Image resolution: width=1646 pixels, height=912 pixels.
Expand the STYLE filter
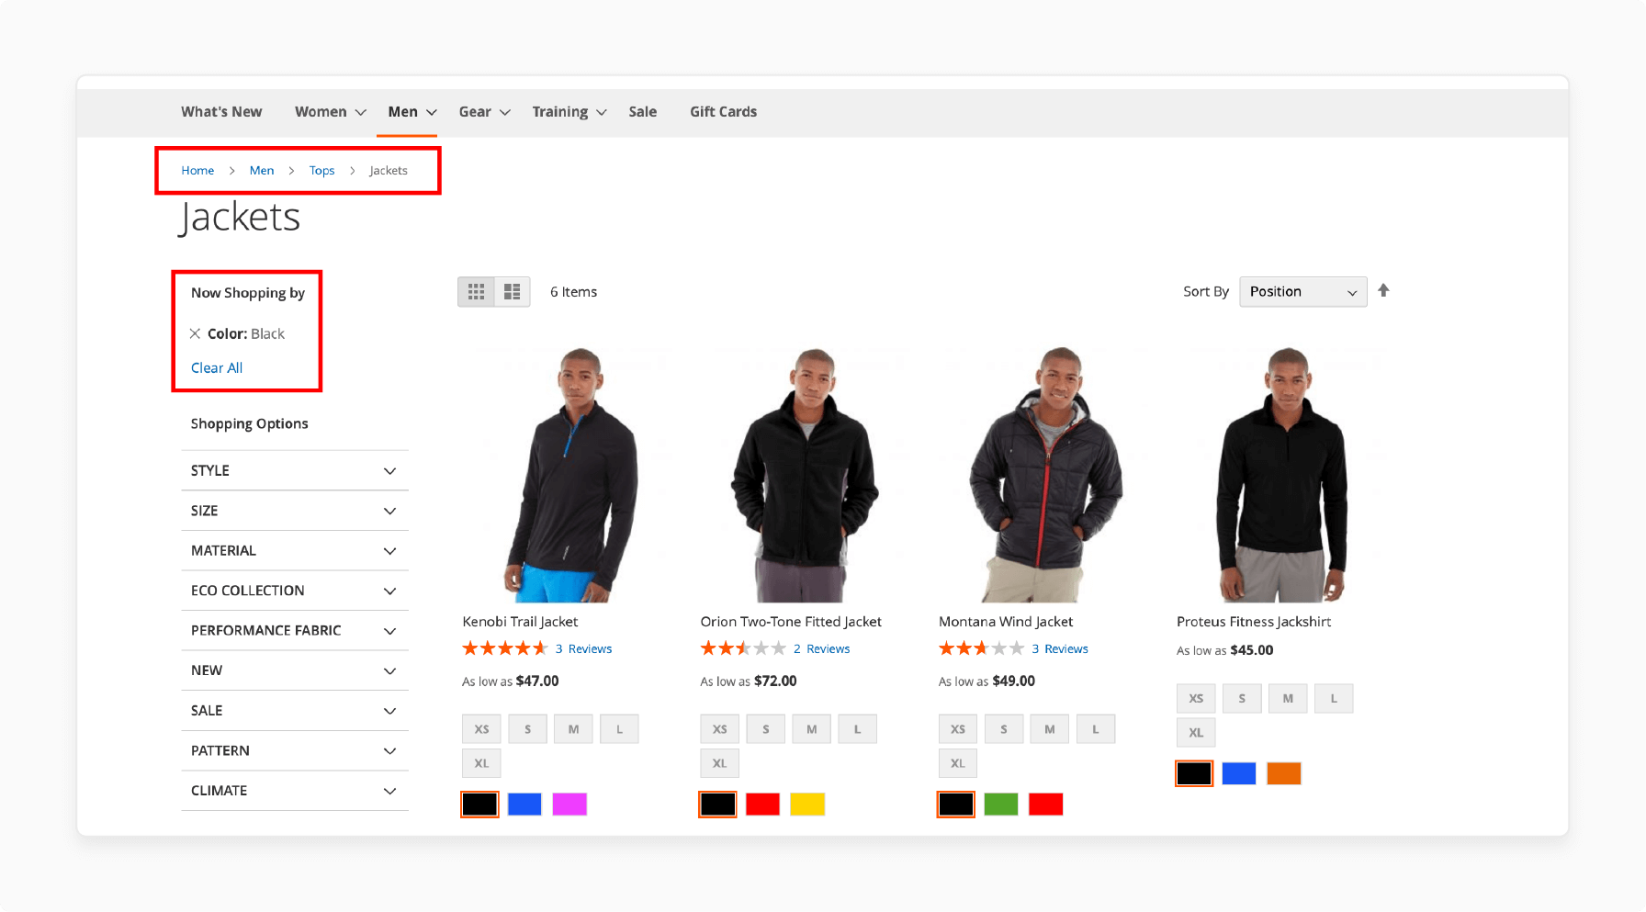[295, 470]
